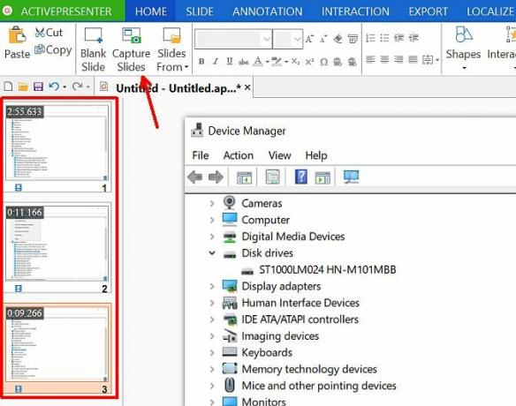Switch to the EXPORT ribbon tab
The image size is (516, 406).
429,11
